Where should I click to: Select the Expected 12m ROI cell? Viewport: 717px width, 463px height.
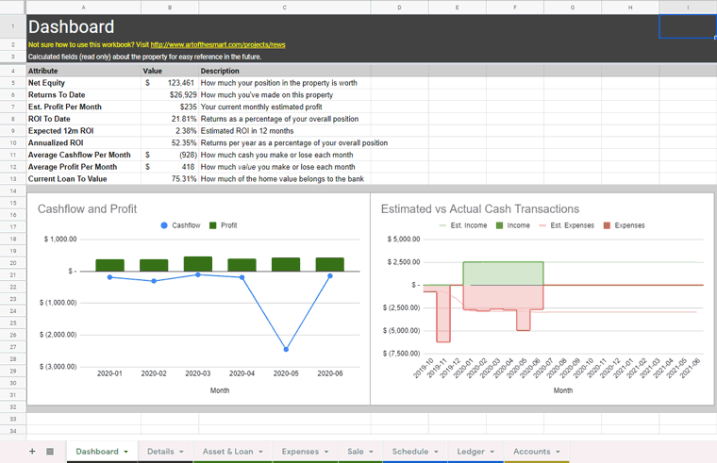coord(84,131)
